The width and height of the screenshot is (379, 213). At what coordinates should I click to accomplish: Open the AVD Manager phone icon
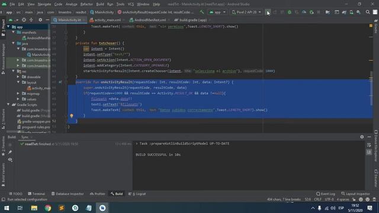[x=351, y=12]
